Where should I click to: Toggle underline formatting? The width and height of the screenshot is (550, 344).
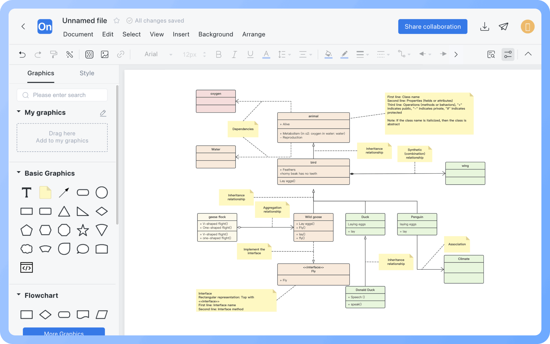pos(250,54)
